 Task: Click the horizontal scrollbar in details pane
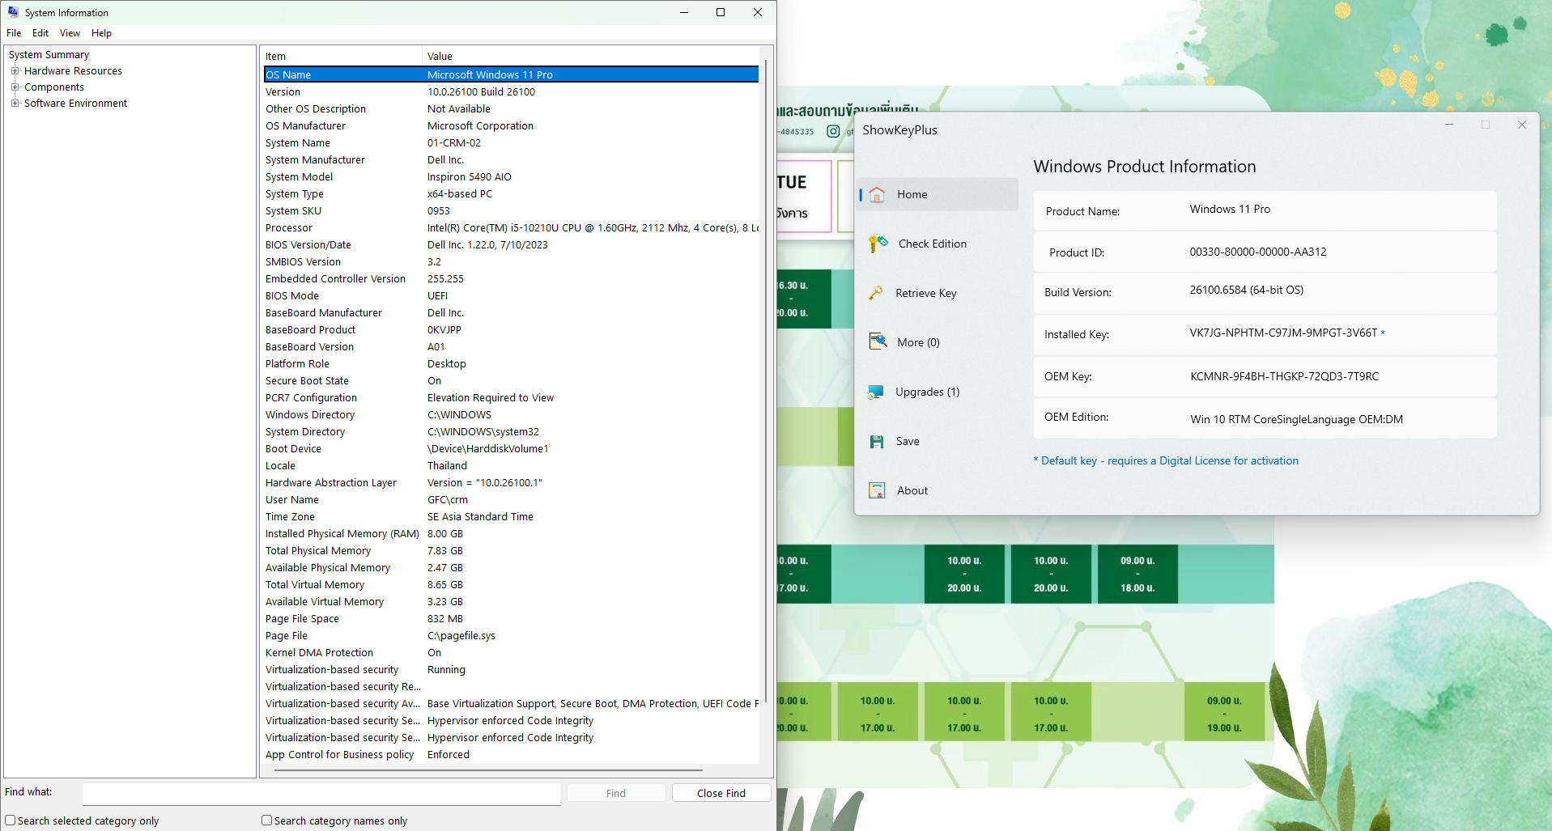tap(488, 770)
